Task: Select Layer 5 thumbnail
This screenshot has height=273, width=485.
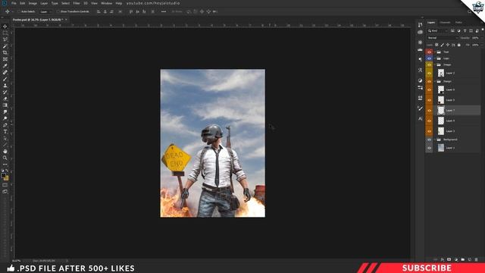Action: click(441, 100)
